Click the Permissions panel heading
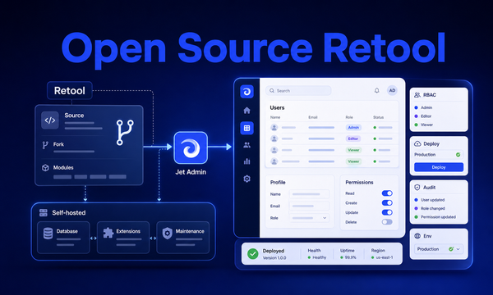The height and width of the screenshot is (295, 493). pyautogui.click(x=359, y=182)
